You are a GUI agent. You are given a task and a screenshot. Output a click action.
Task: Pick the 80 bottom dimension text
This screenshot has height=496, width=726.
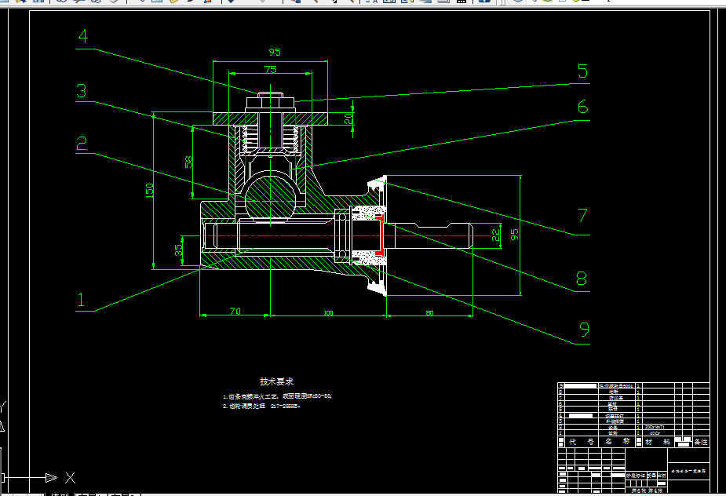tap(429, 313)
